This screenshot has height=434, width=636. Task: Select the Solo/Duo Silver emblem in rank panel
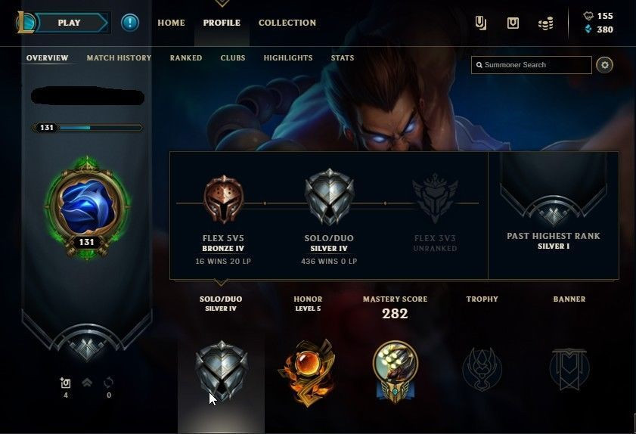(x=329, y=197)
